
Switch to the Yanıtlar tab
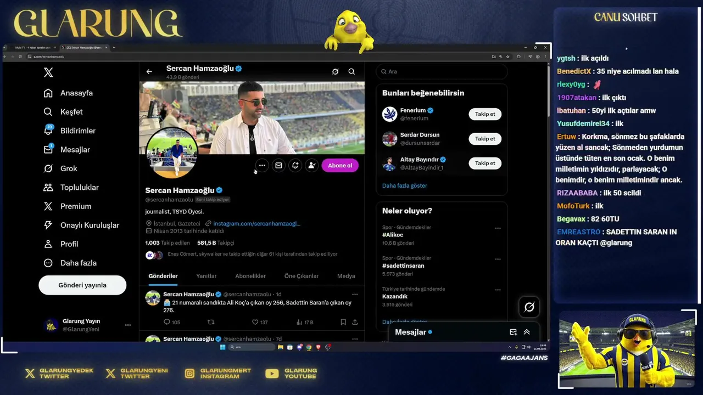207,276
